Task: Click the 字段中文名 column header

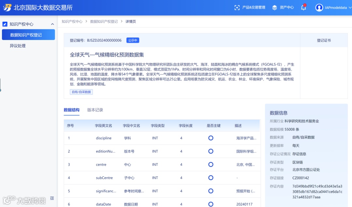Action: click(131, 126)
